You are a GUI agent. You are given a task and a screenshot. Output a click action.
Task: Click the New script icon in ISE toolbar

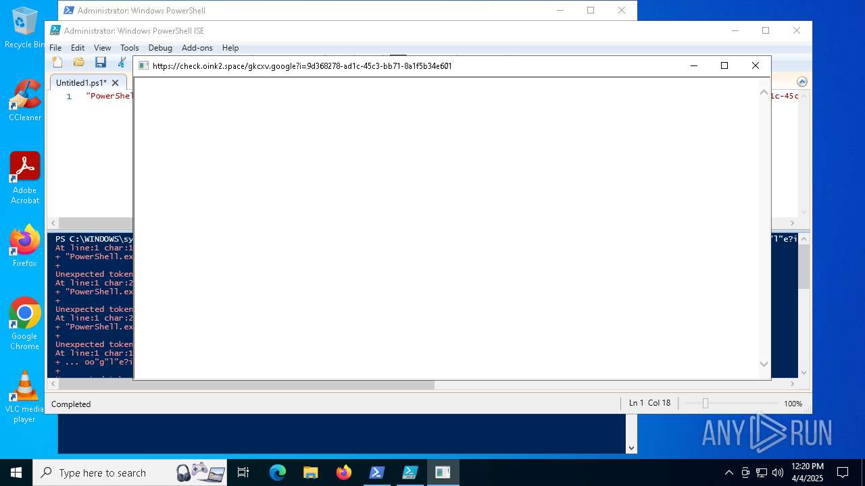pyautogui.click(x=57, y=62)
